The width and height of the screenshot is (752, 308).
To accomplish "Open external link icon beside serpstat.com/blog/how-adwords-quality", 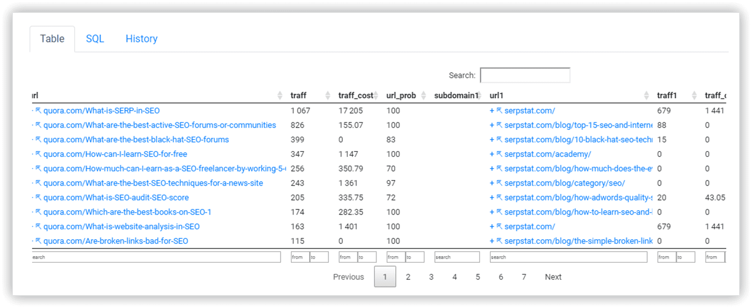I will pos(499,198).
